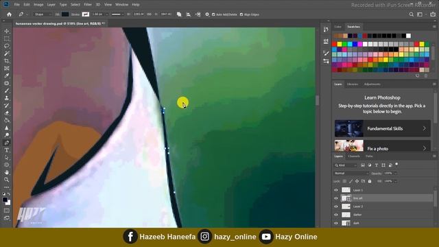Select the Eyedropper tool

tap(7, 75)
